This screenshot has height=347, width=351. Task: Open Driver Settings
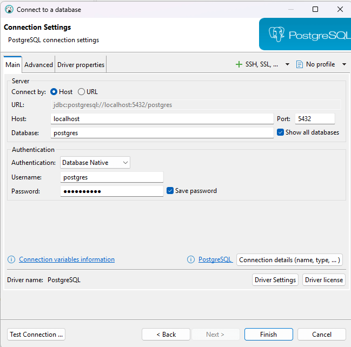pos(275,280)
